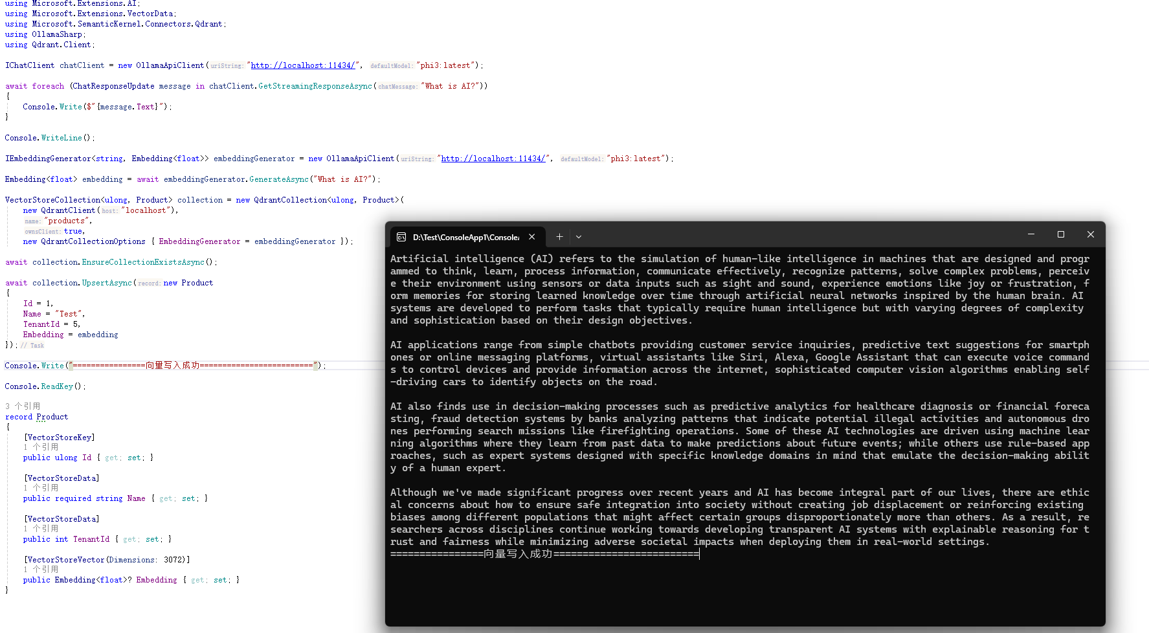Open a new terminal tab with the plus icon
This screenshot has height=633, width=1149.
(559, 237)
